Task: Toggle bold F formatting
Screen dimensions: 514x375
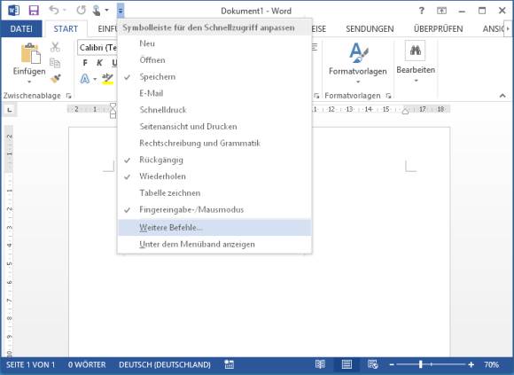Action: (x=85, y=63)
